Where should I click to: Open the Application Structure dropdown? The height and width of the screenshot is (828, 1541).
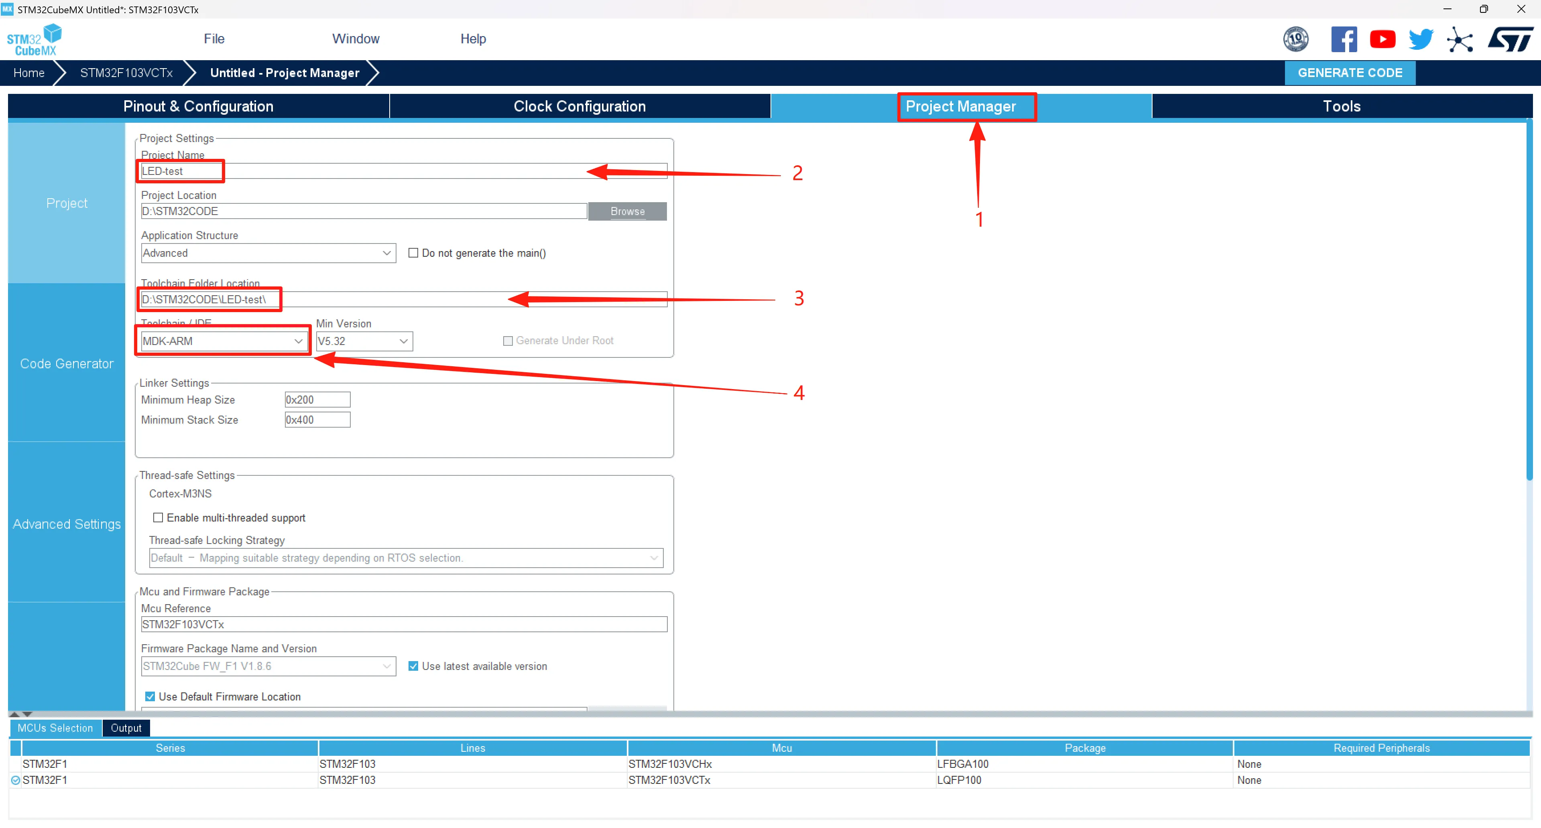point(268,253)
